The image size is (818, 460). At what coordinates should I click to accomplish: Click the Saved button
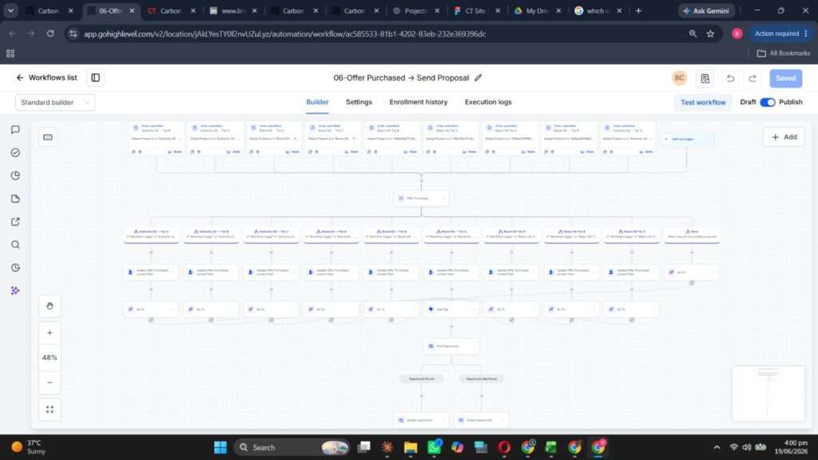(786, 78)
